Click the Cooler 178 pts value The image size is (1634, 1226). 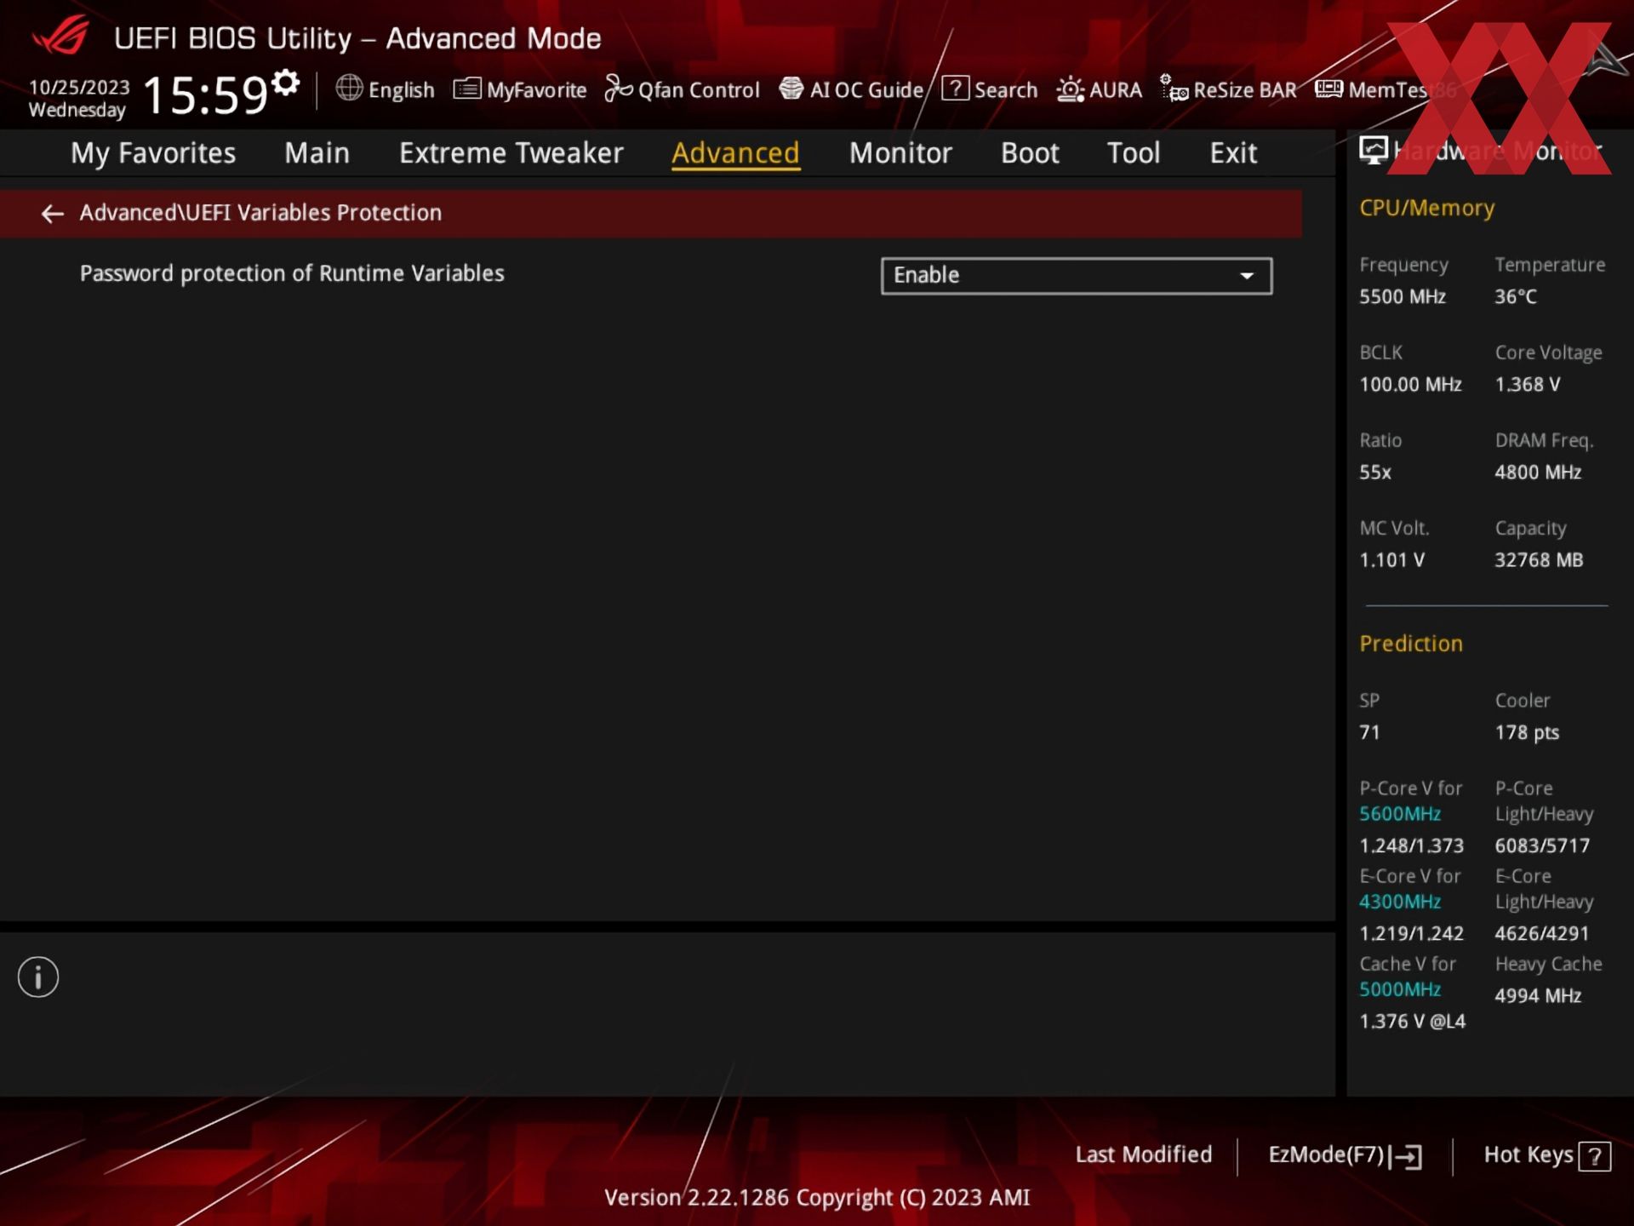pyautogui.click(x=1527, y=732)
